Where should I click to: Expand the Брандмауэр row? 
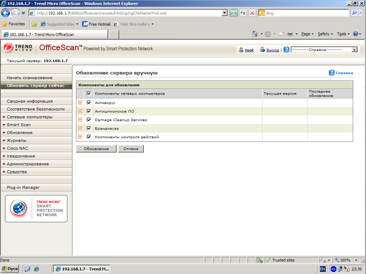coord(80,128)
